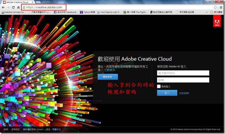The image size is (225, 134).
Task: Open the 繁體中文 language selector
Action: (x=56, y=129)
